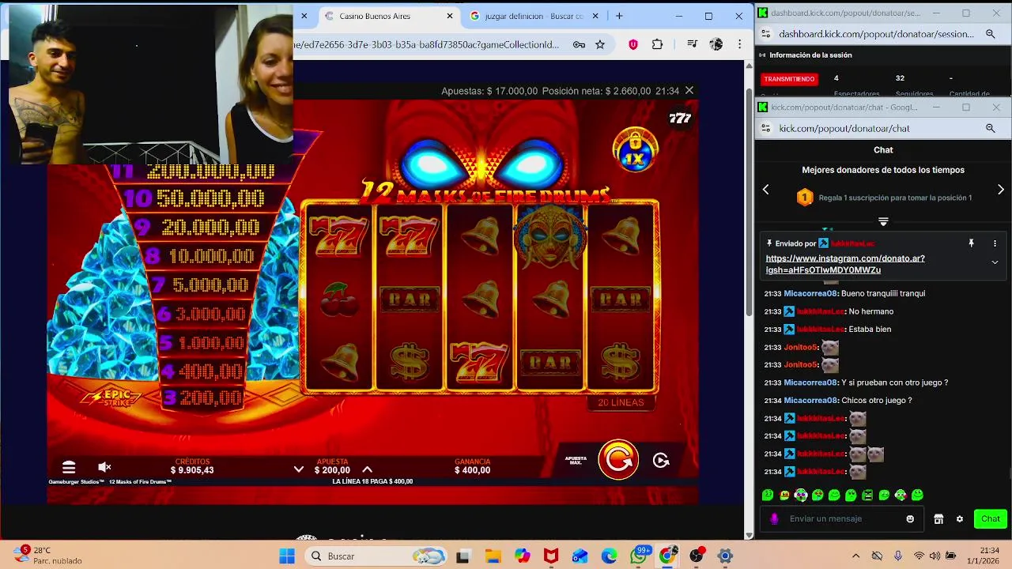Go to previous top donors slide

point(765,190)
